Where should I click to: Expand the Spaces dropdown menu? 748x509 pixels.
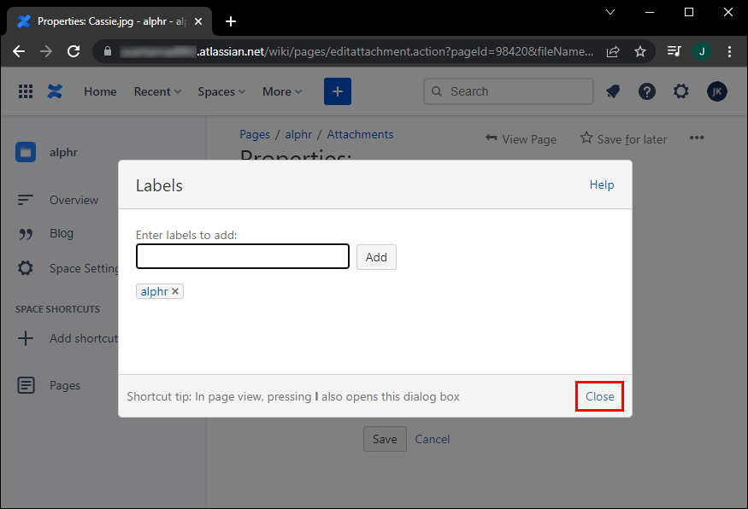(221, 91)
